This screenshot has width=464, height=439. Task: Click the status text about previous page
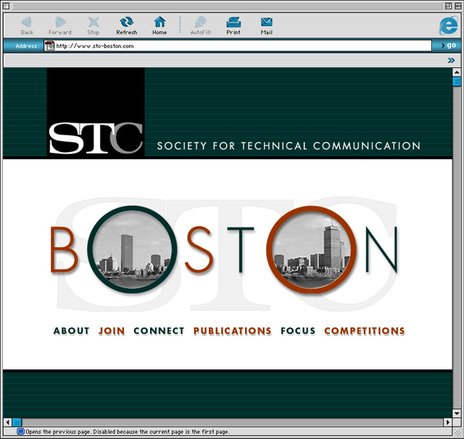point(128,432)
